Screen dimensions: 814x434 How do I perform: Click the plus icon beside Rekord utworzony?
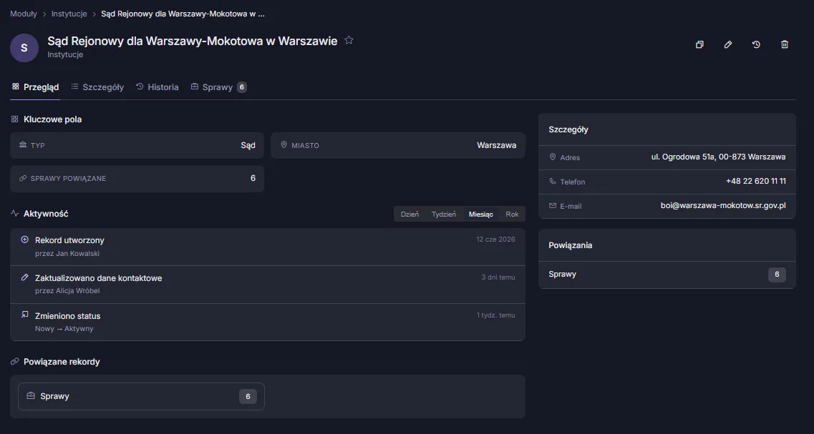click(x=24, y=240)
